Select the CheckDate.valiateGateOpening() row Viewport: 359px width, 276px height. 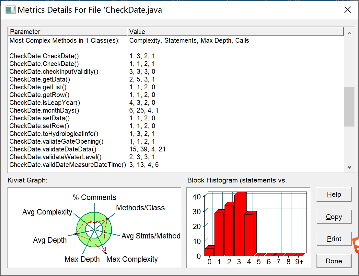(x=176, y=141)
